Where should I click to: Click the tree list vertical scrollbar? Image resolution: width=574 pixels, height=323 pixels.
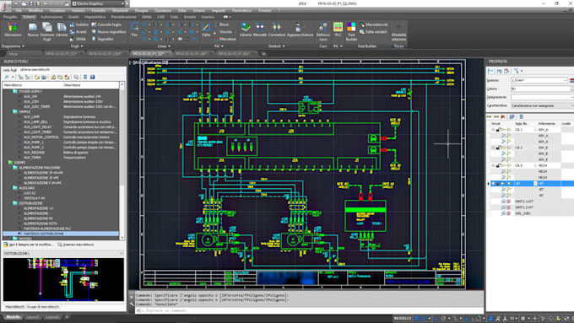point(122,161)
